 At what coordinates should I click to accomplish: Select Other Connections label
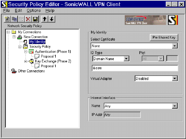[31, 71]
